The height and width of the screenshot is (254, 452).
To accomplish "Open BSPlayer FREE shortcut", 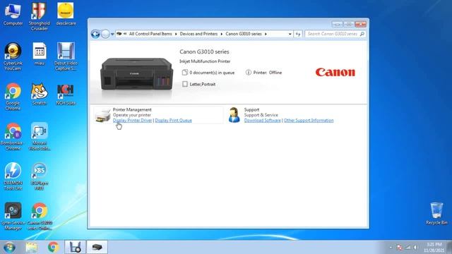I will tap(40, 176).
